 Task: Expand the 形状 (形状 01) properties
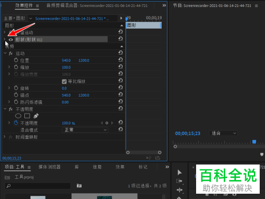4,39
